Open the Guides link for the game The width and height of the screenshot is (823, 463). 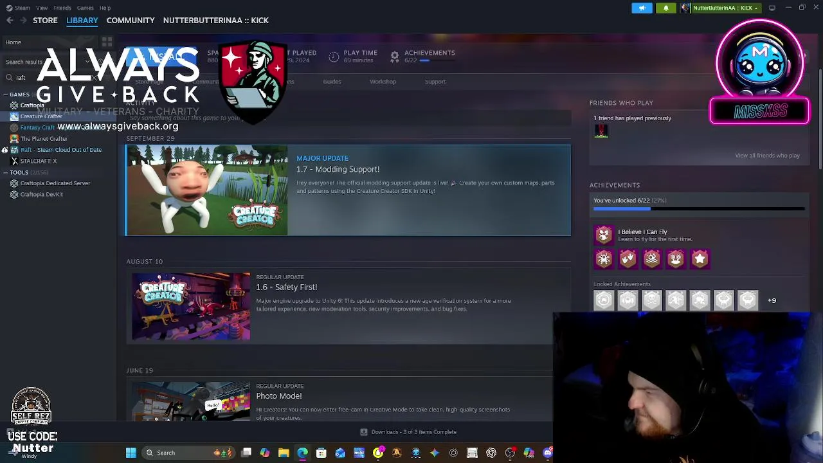(x=332, y=82)
